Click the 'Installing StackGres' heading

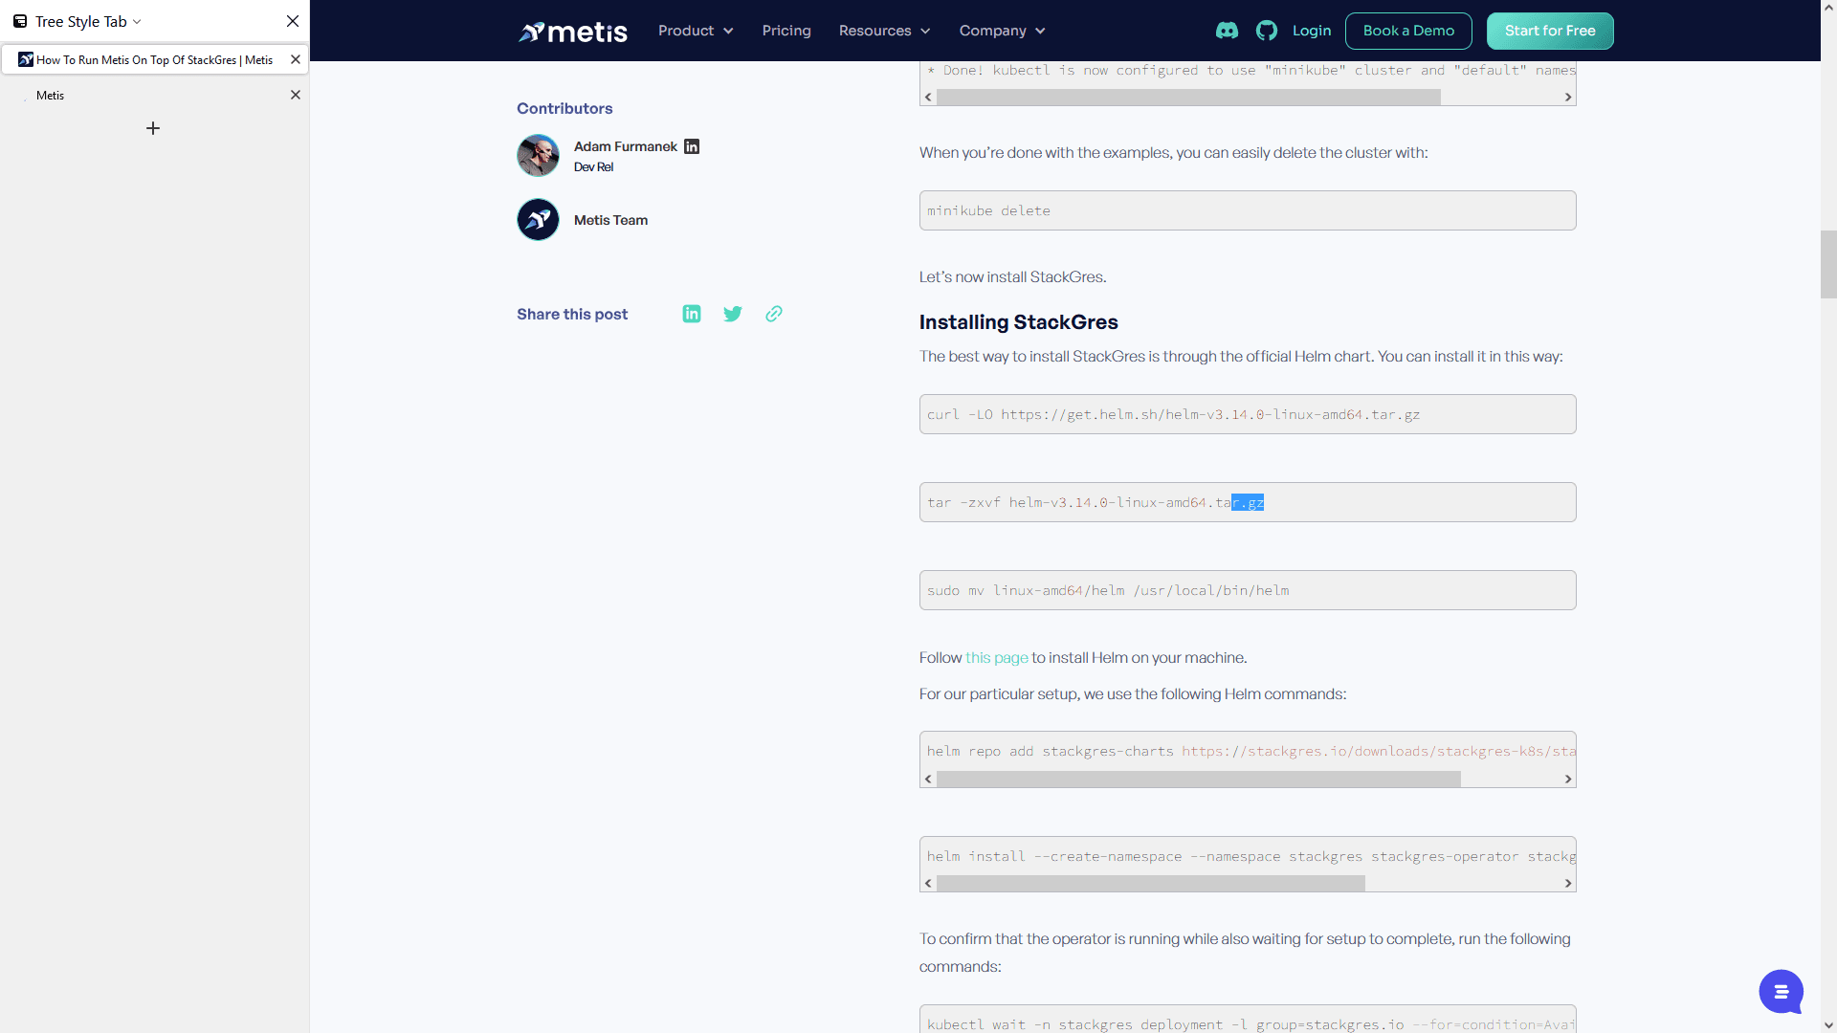1018,322
